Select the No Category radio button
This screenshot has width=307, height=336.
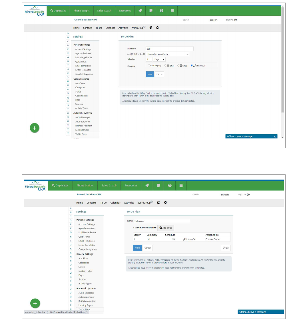click(149, 65)
